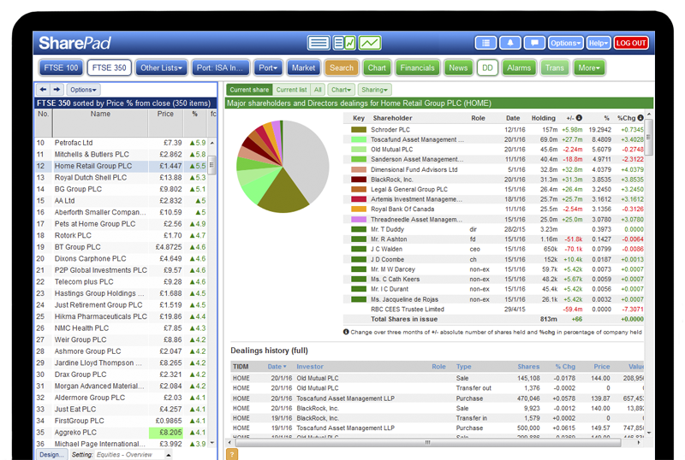Click the orange help question mark icon
This screenshot has height=460, width=685.
pyautogui.click(x=232, y=454)
